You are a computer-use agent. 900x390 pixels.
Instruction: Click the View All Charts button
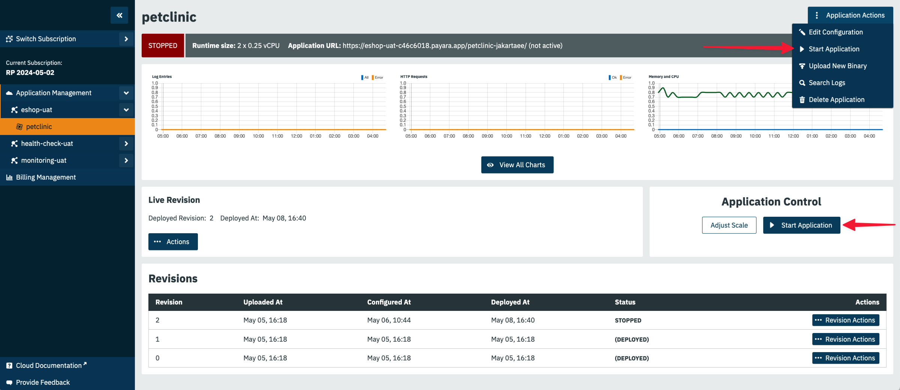tap(517, 165)
